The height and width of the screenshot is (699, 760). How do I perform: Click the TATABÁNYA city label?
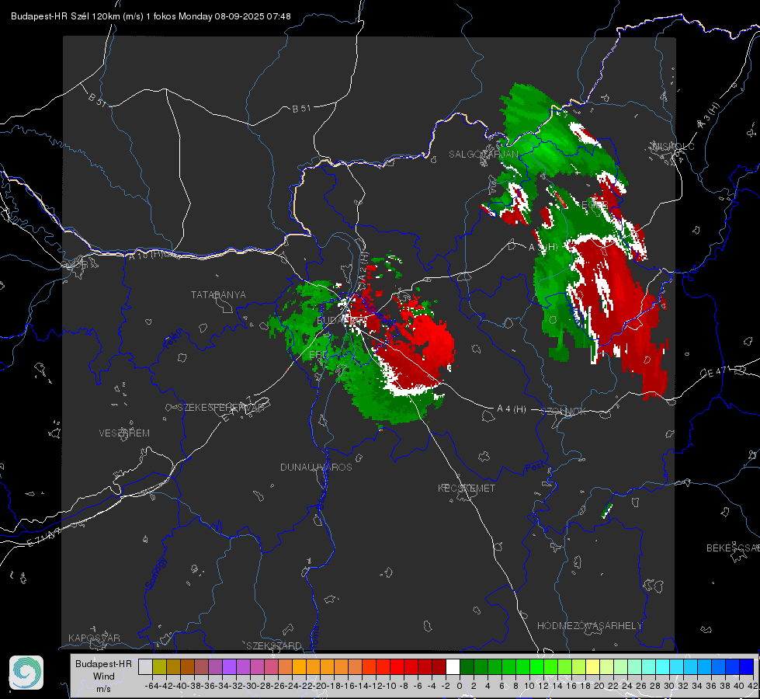point(218,295)
